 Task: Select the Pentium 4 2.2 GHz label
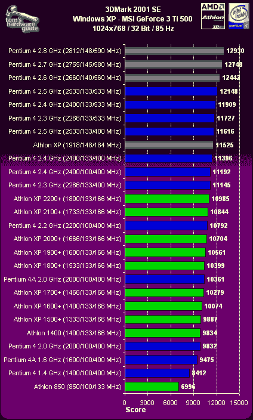click(x=65, y=226)
